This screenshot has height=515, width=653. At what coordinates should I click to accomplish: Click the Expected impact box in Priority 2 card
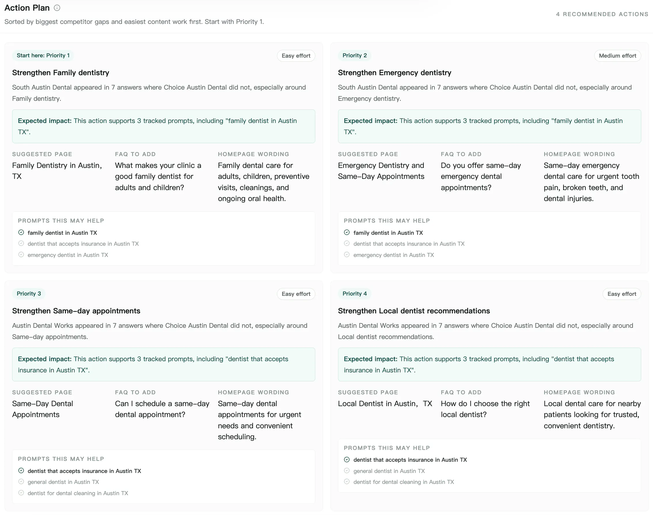pyautogui.click(x=489, y=126)
